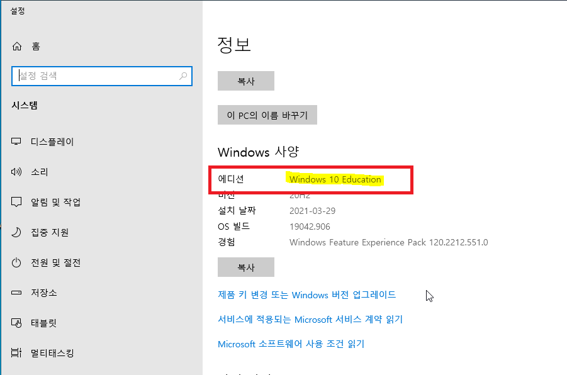Select Windows Feature Experience Pack 120.2212.551.0 text
Viewport: 567px width, 375px height.
(389, 242)
